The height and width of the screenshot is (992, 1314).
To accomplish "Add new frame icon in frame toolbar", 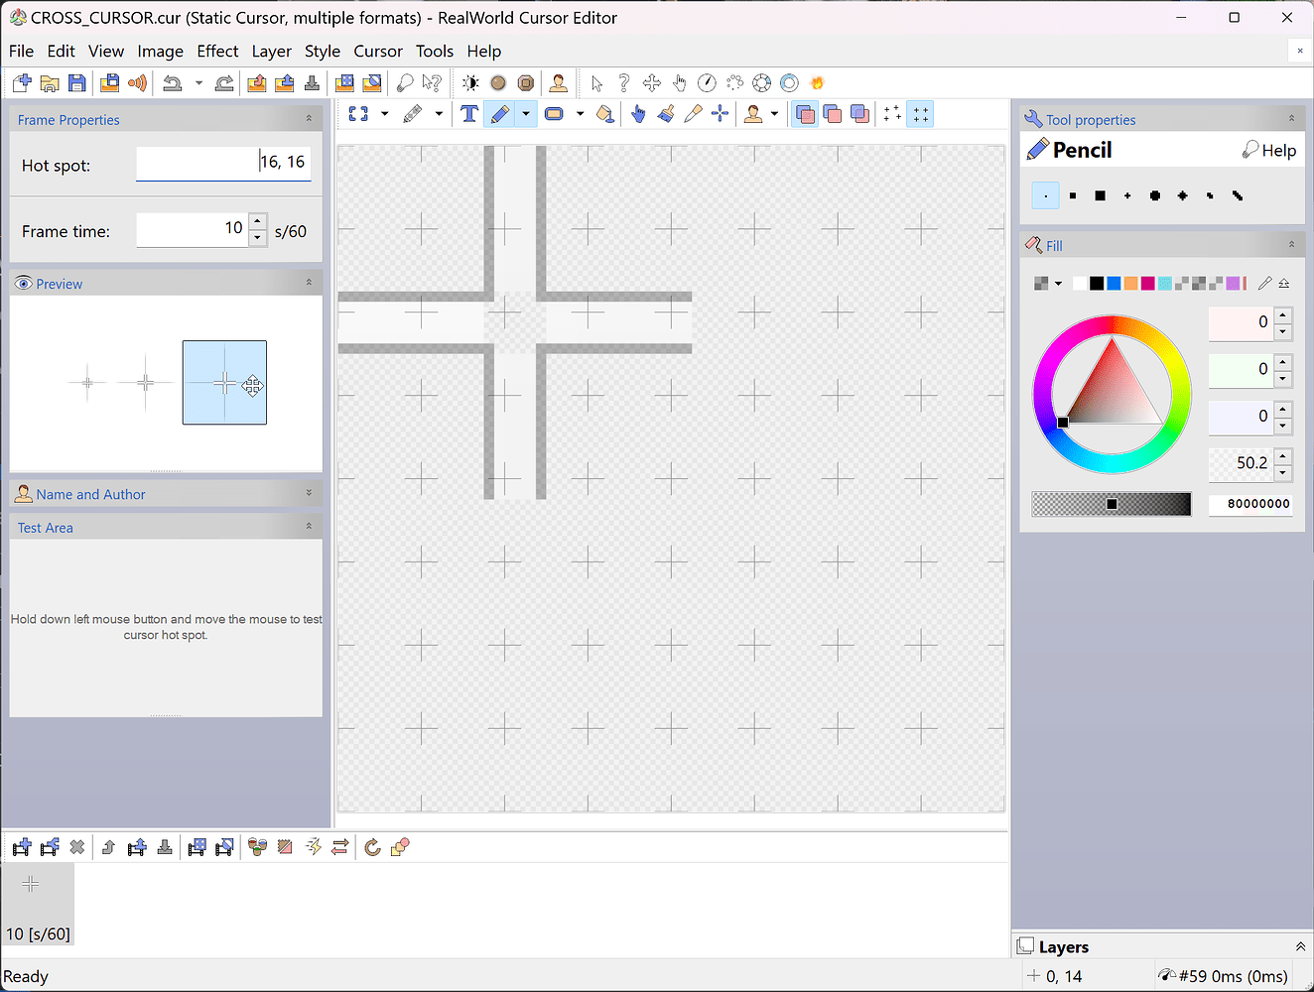I will (x=22, y=847).
